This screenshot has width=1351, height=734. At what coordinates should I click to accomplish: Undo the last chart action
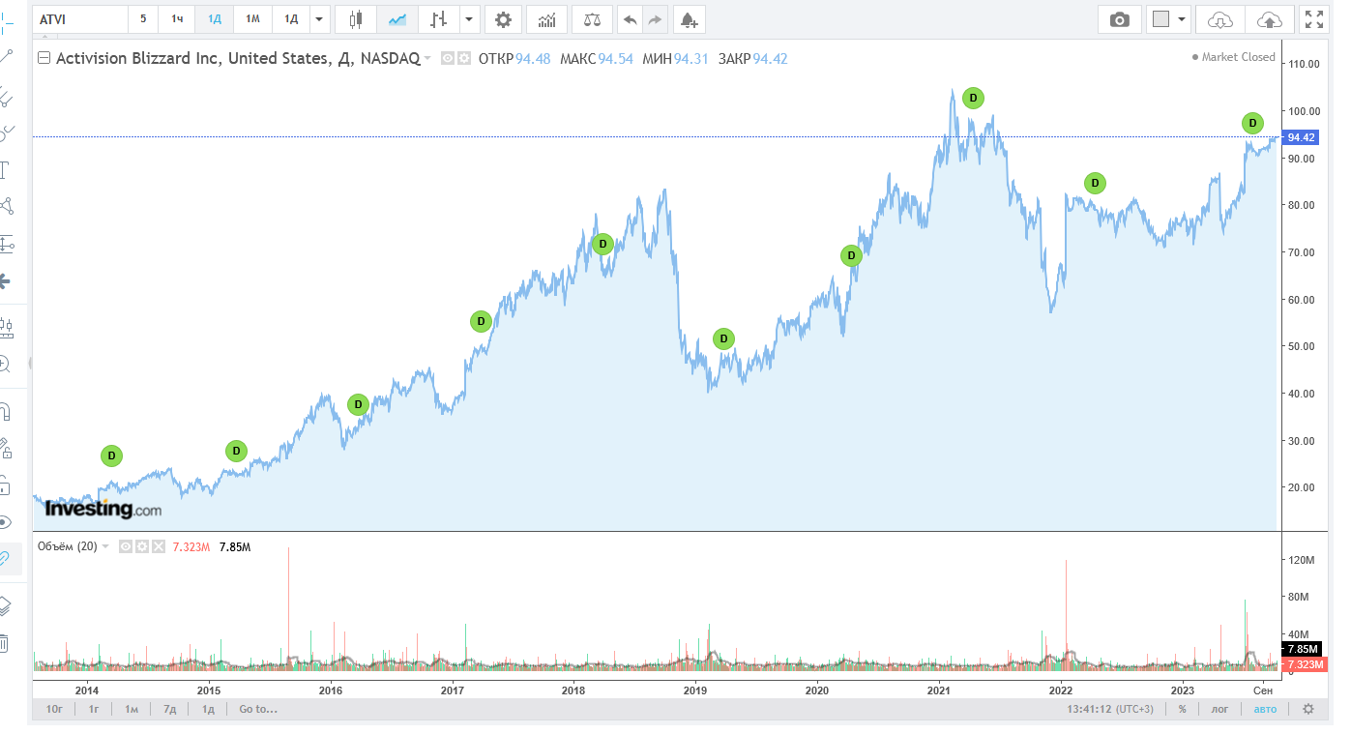coord(630,19)
